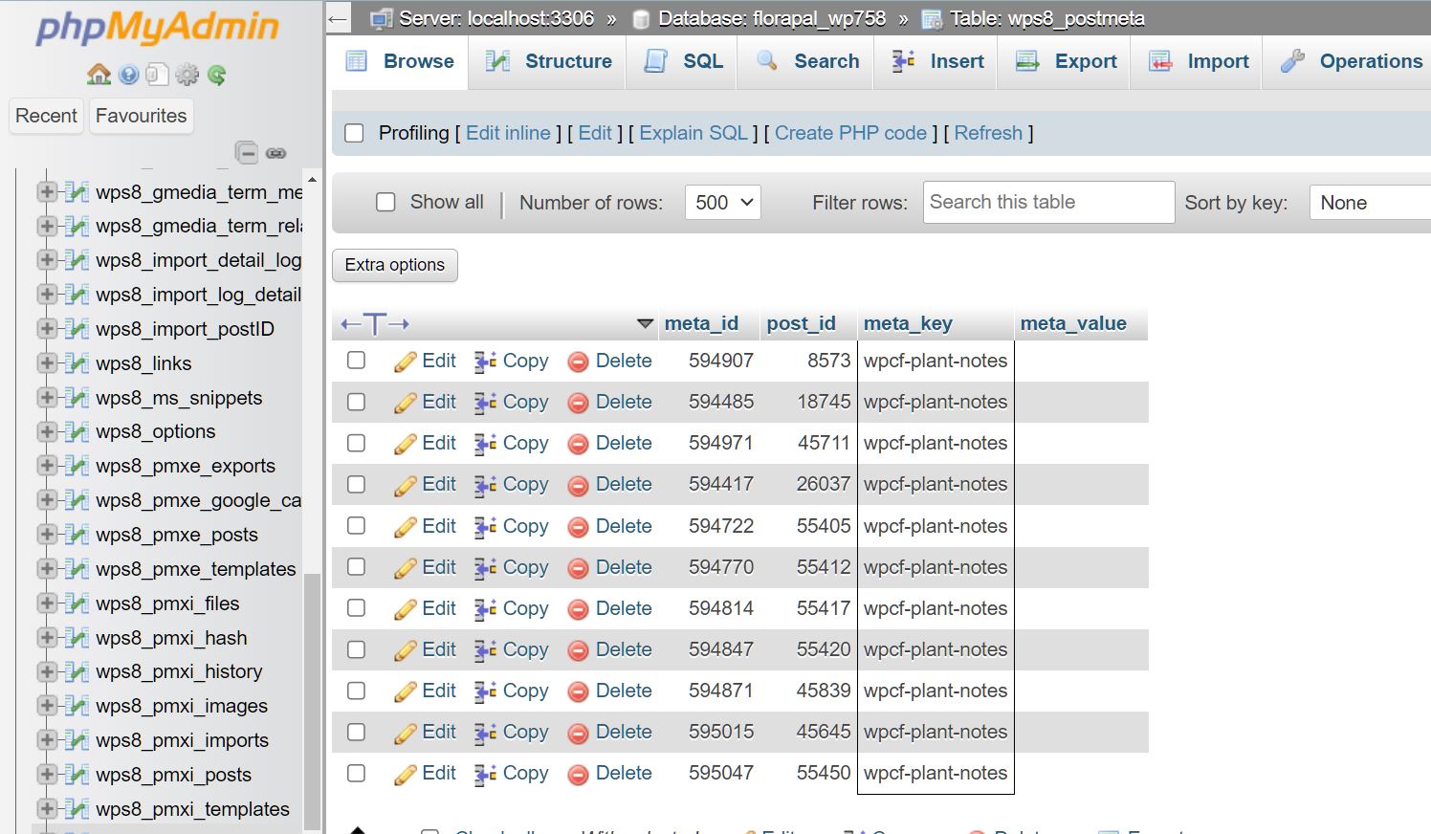
Task: Expand wps8_links tree node
Action: coord(47,363)
